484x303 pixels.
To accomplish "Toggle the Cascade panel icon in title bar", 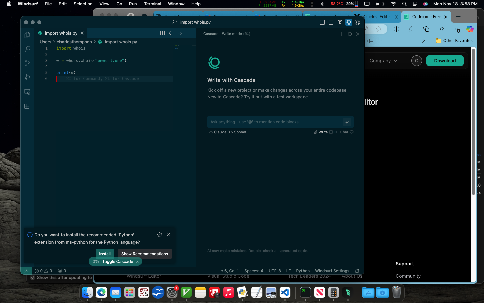I will 349,22.
